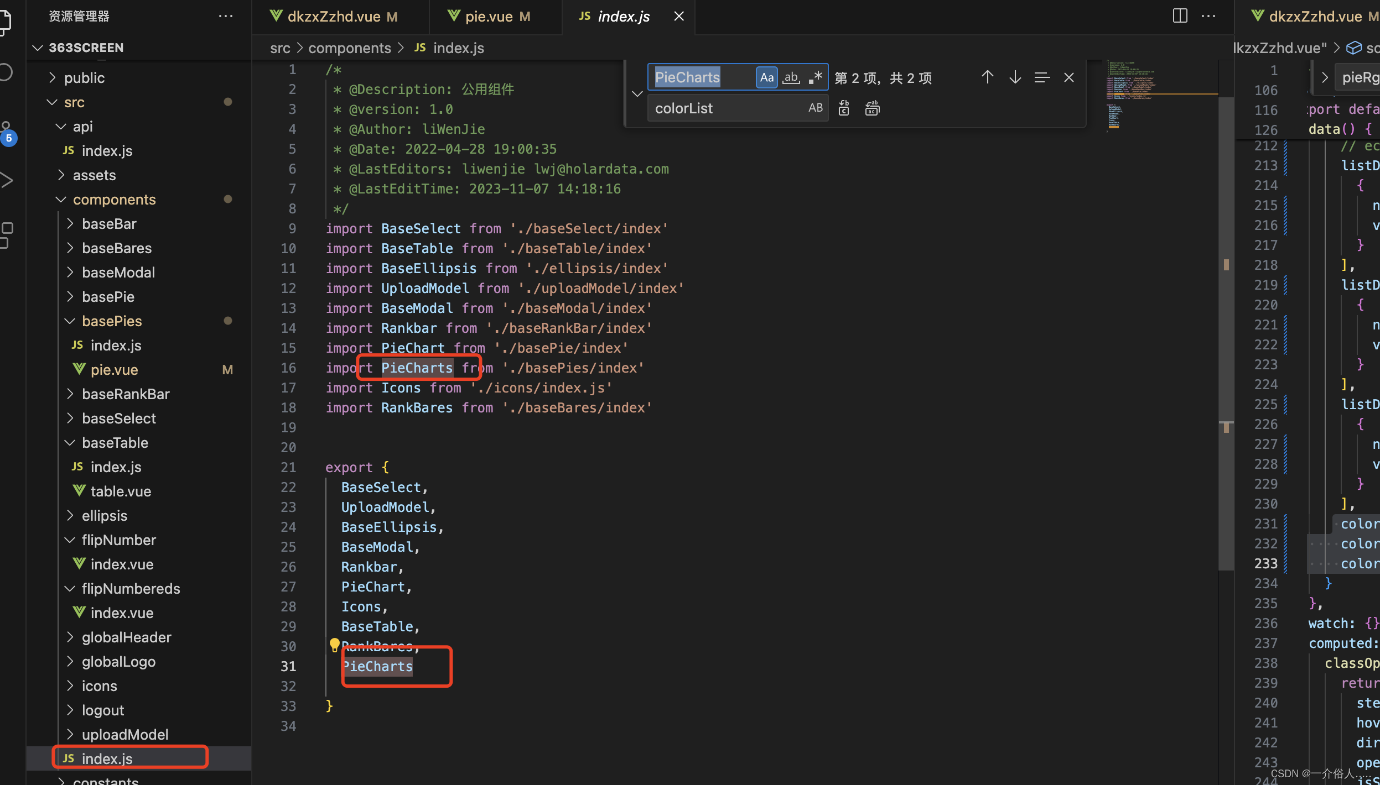Toggle Match Whole Word option
The image size is (1380, 785).
(x=791, y=77)
